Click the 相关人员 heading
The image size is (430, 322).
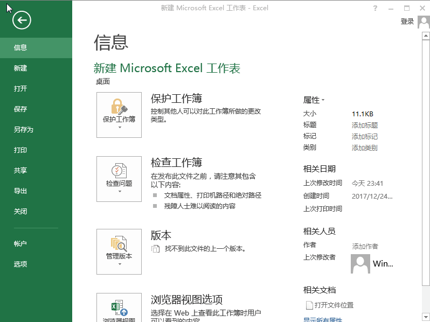point(319,232)
